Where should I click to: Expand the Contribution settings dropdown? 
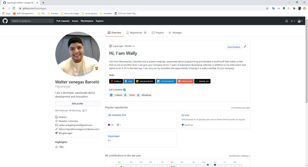click(x=239, y=156)
